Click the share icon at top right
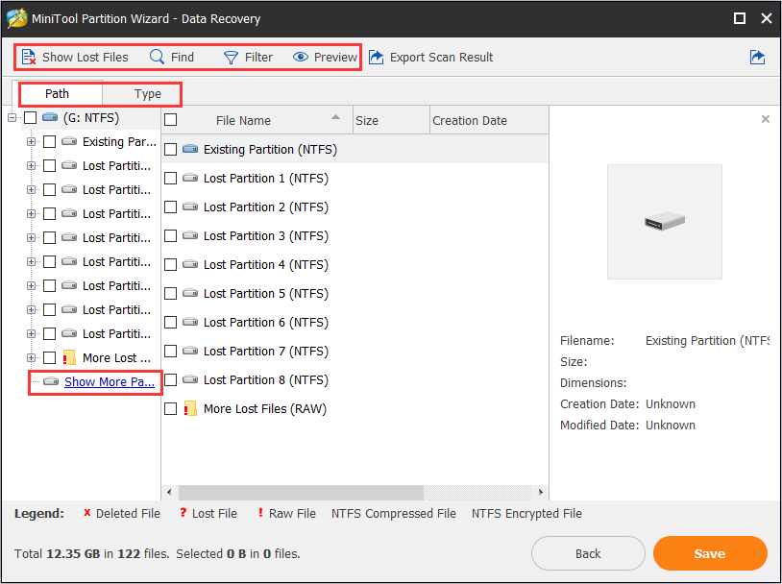782x584 pixels. point(758,57)
